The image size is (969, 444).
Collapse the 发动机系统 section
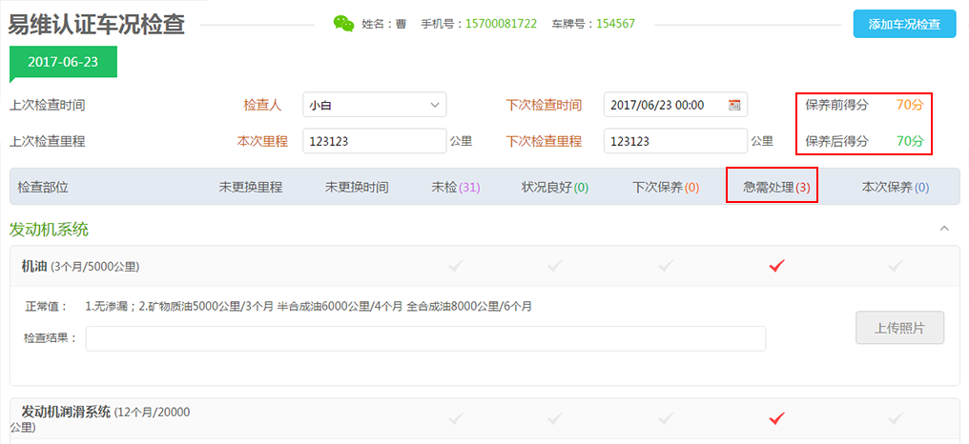944,229
